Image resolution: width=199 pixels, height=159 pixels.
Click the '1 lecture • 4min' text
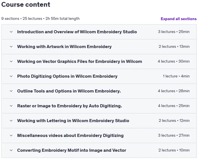pos(176,76)
